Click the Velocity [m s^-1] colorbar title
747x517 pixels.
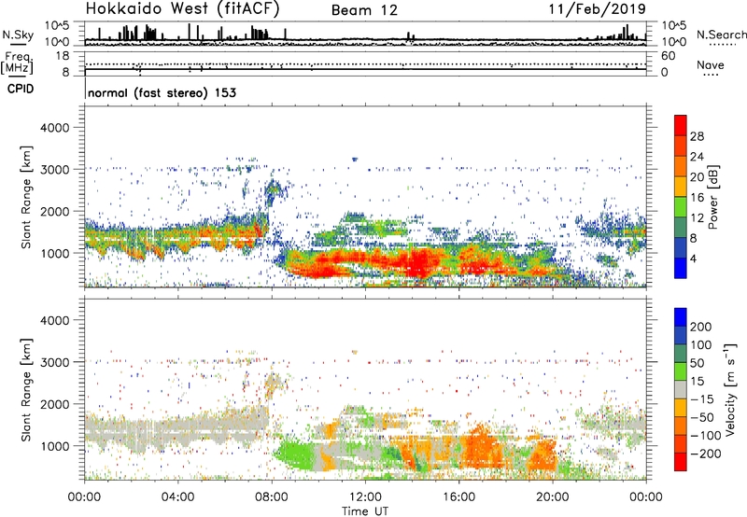[x=730, y=390]
